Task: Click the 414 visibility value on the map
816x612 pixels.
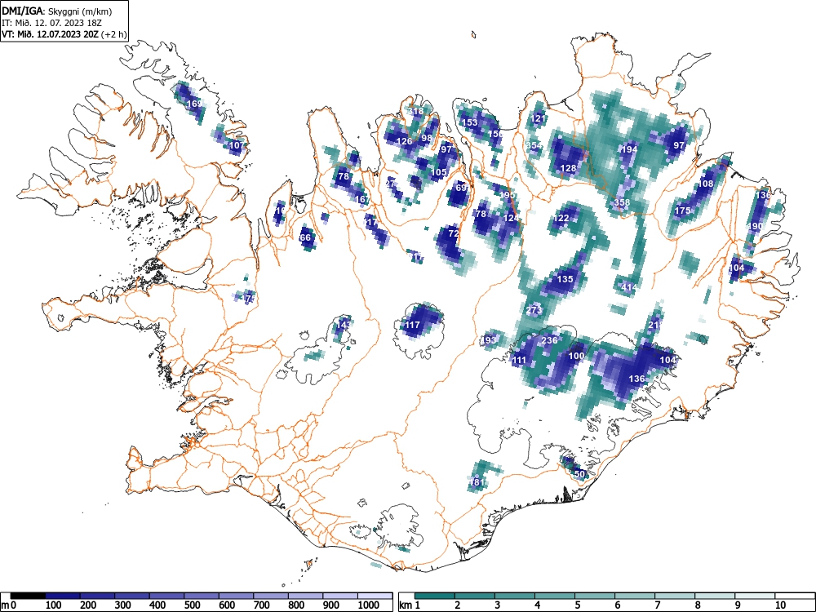Action: pyautogui.click(x=629, y=286)
